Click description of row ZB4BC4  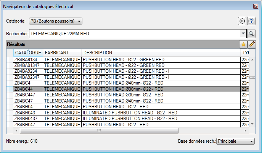click(161, 83)
